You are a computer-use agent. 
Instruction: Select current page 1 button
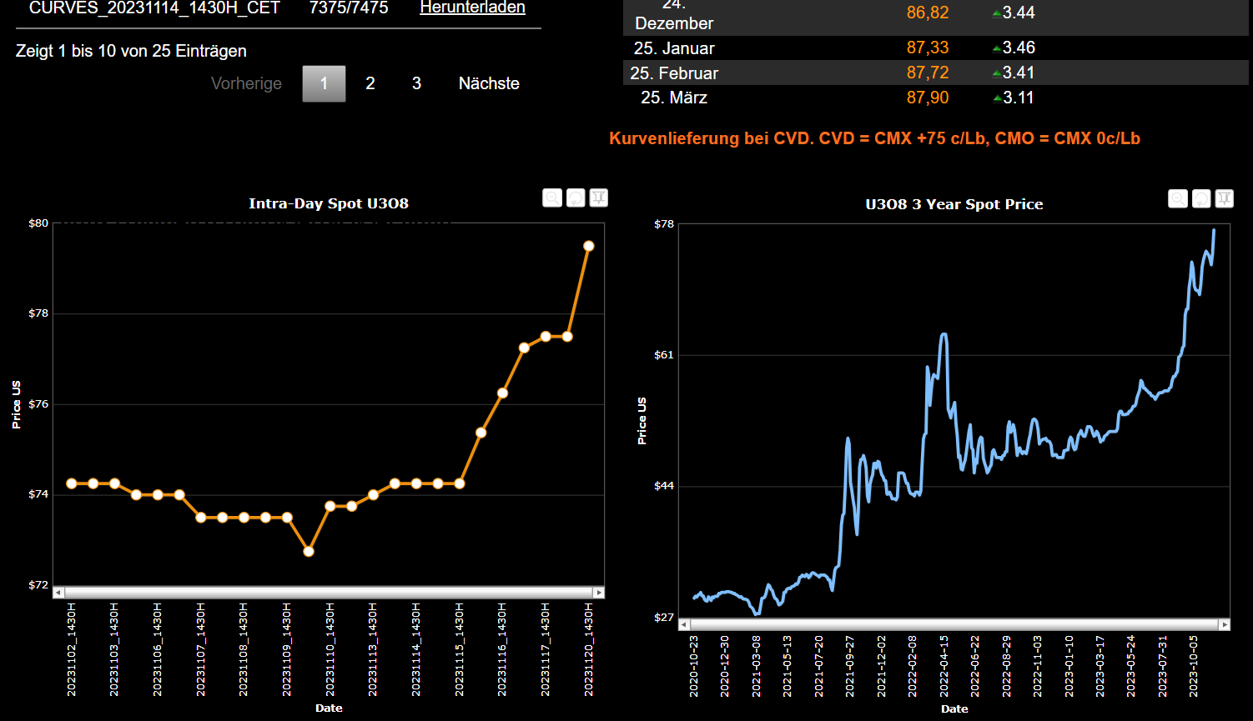pos(324,83)
